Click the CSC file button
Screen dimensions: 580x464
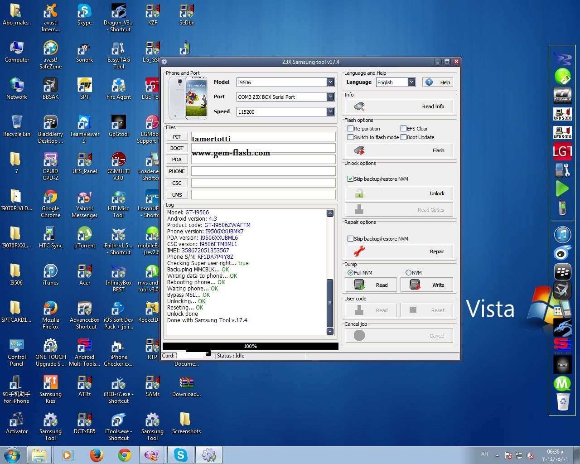coord(177,183)
